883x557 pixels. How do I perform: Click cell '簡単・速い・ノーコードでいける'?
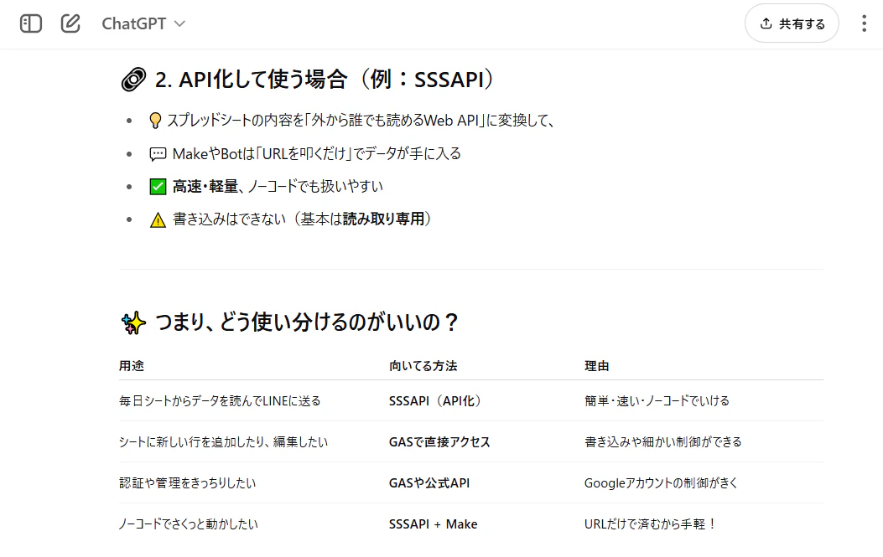[x=657, y=400]
